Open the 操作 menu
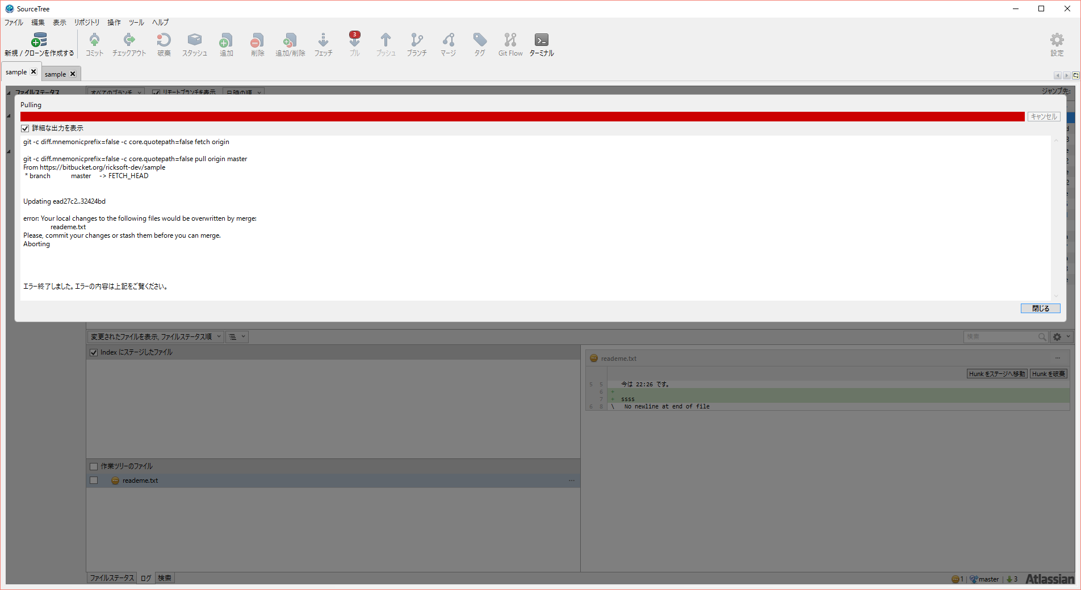 (x=114, y=23)
